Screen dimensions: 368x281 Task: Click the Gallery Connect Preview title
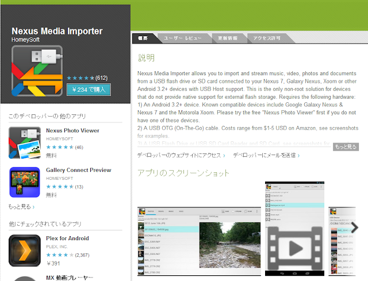[x=79, y=170]
